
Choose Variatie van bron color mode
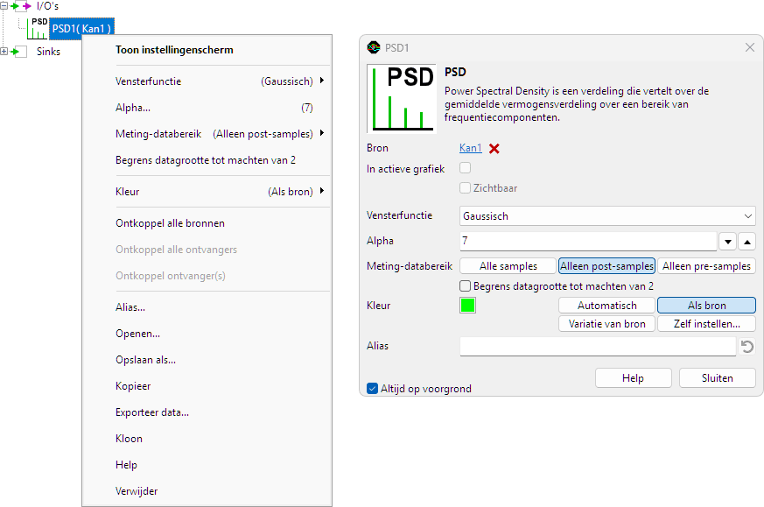coord(606,324)
